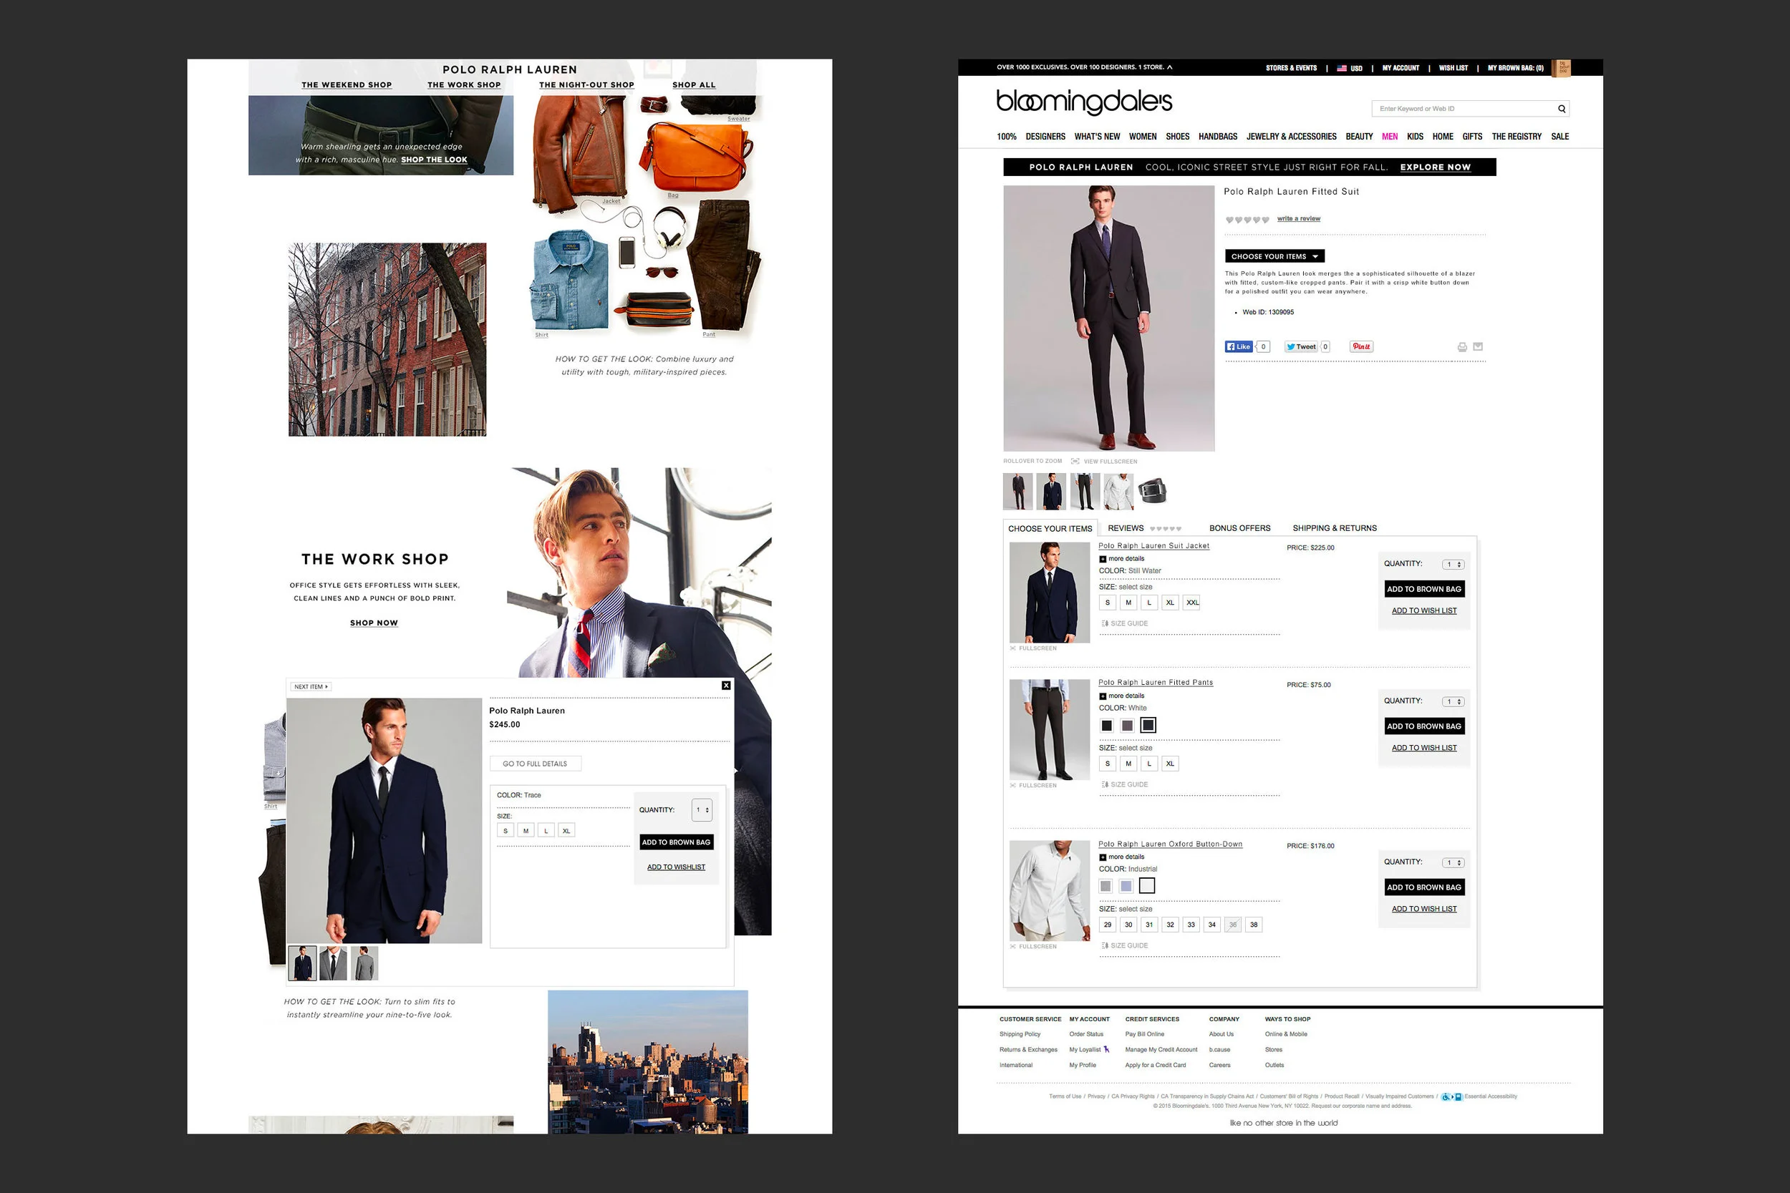The height and width of the screenshot is (1193, 1790).
Task: Click the Pin it button
Action: point(1361,346)
